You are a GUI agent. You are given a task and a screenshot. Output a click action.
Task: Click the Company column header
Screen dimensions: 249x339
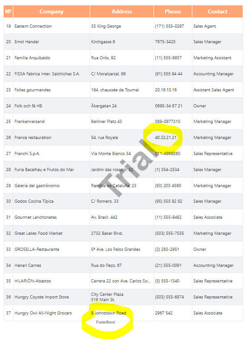point(51,12)
